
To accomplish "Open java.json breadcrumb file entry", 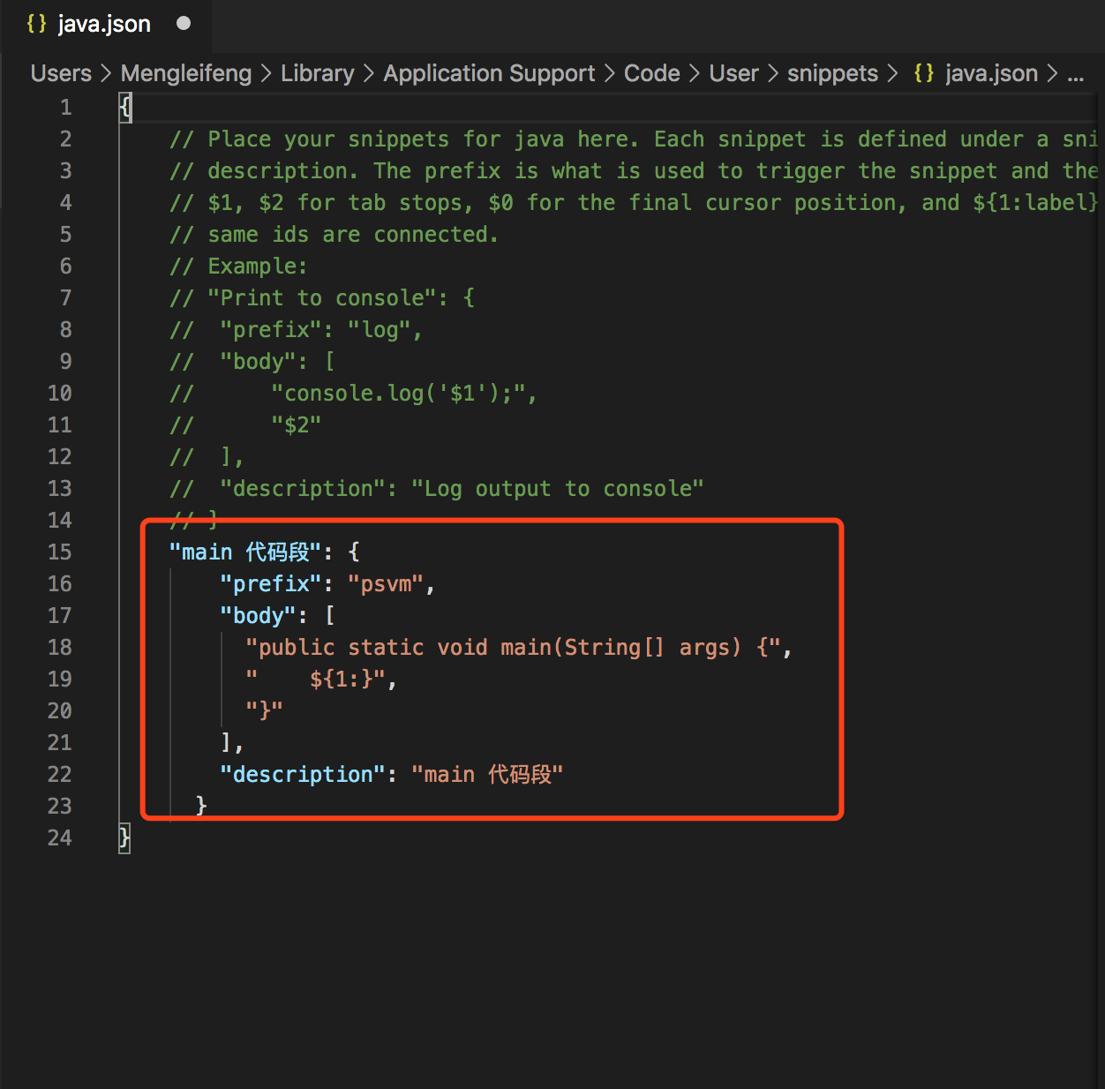I will 991,73.
